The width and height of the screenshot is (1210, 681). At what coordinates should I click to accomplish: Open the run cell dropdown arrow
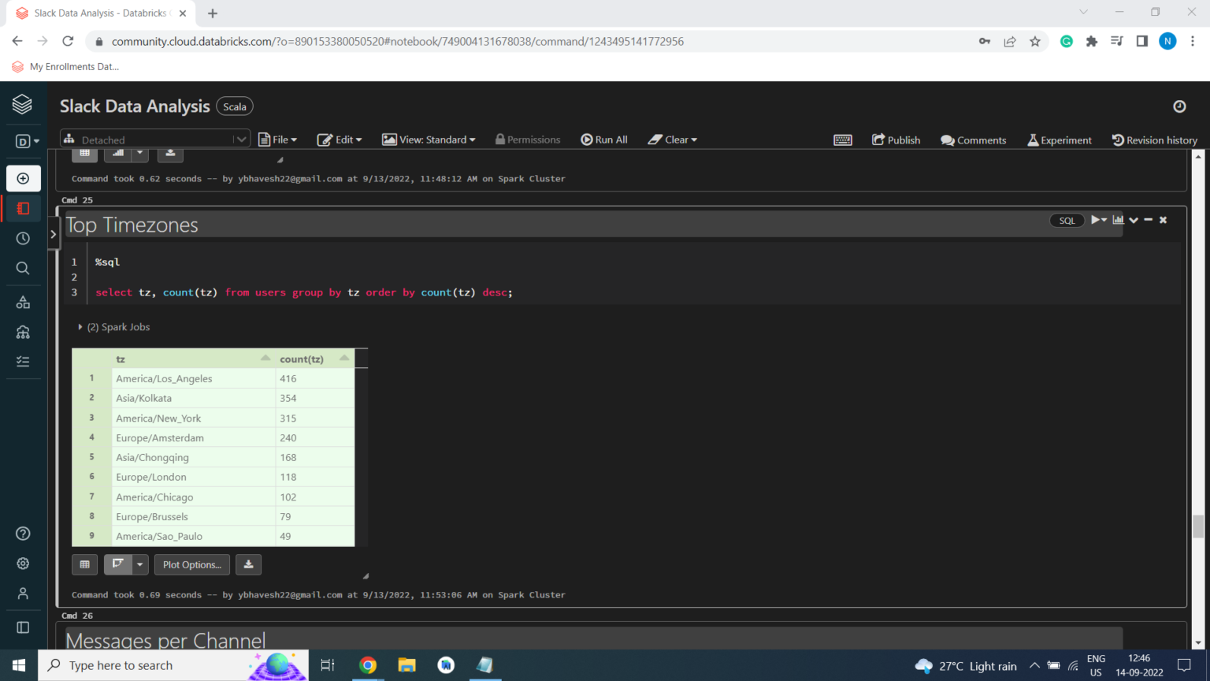[x=1104, y=220]
